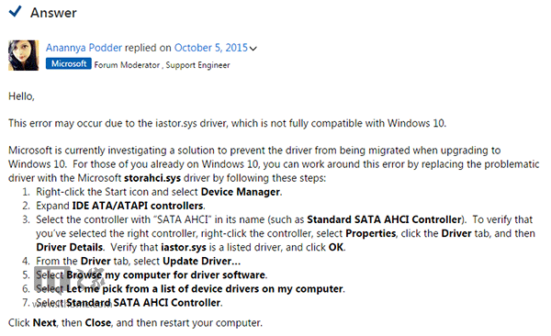This screenshot has width=551, height=336.
Task: Click the bold Driver Details text
Action: (69, 247)
